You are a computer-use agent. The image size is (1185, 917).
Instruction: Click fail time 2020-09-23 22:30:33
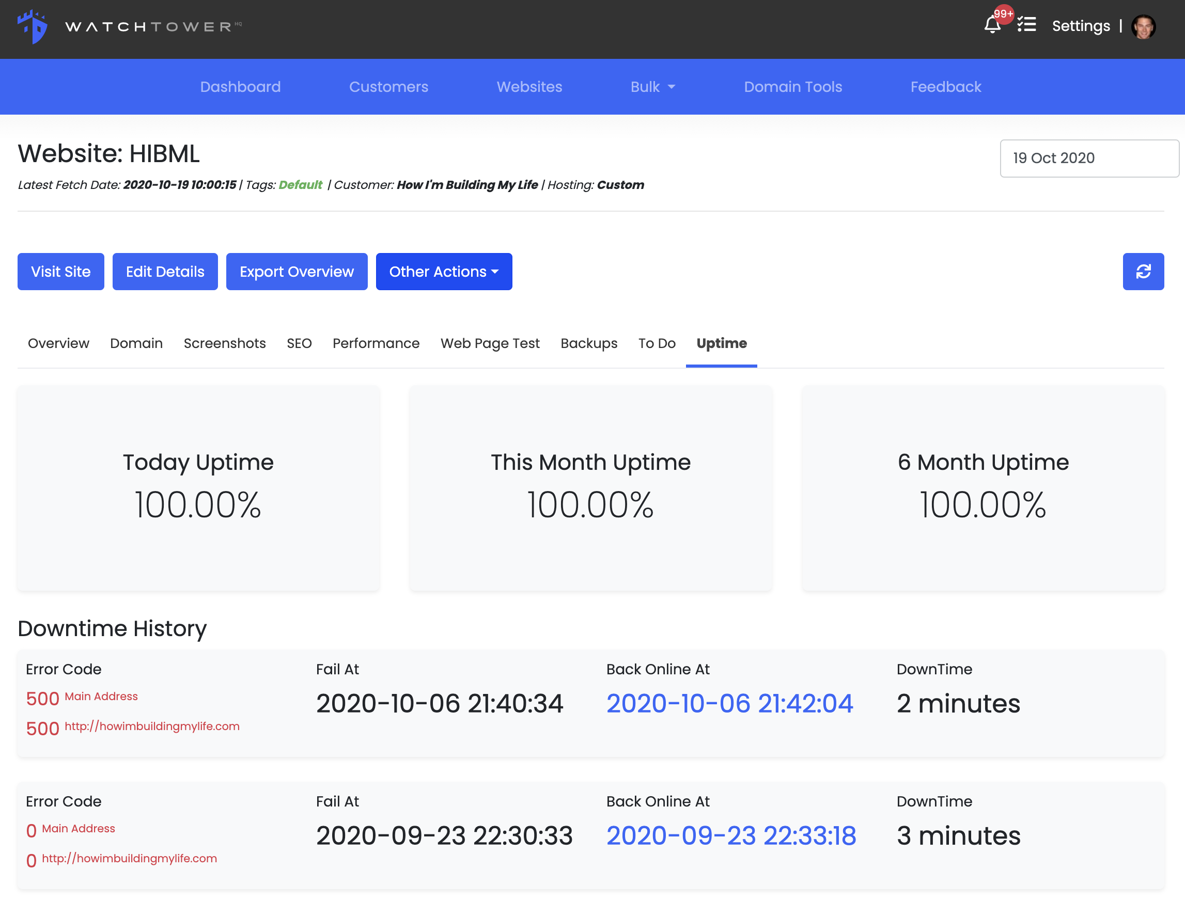(444, 835)
